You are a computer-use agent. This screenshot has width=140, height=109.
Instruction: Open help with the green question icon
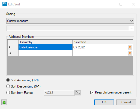pyautogui.click(x=4, y=102)
